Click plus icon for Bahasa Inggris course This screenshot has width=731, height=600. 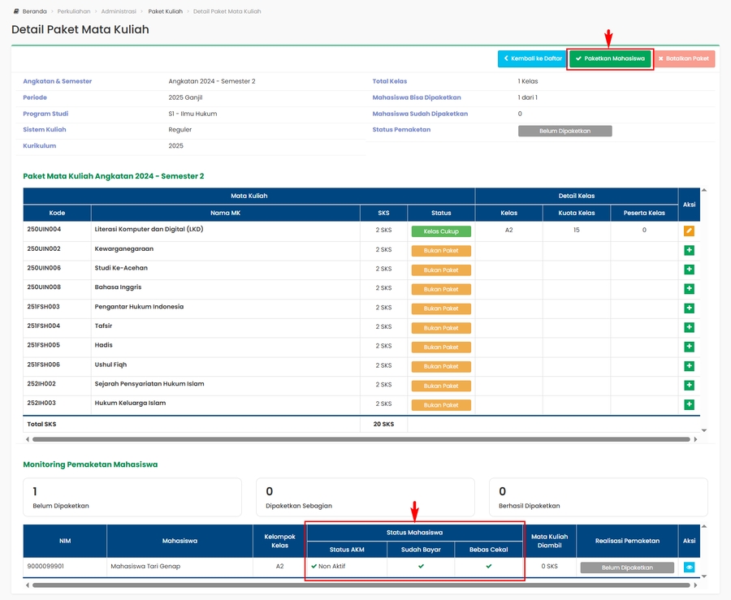tap(689, 289)
